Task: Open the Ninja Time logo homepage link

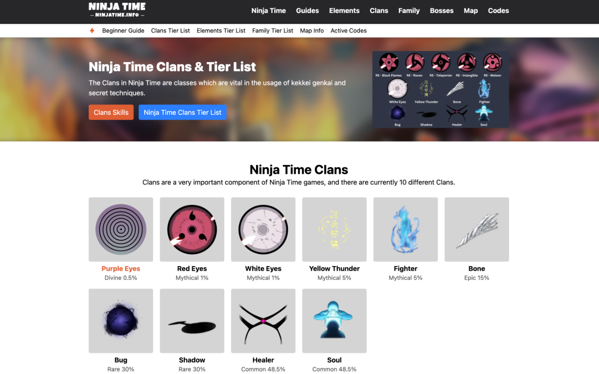Action: [117, 10]
